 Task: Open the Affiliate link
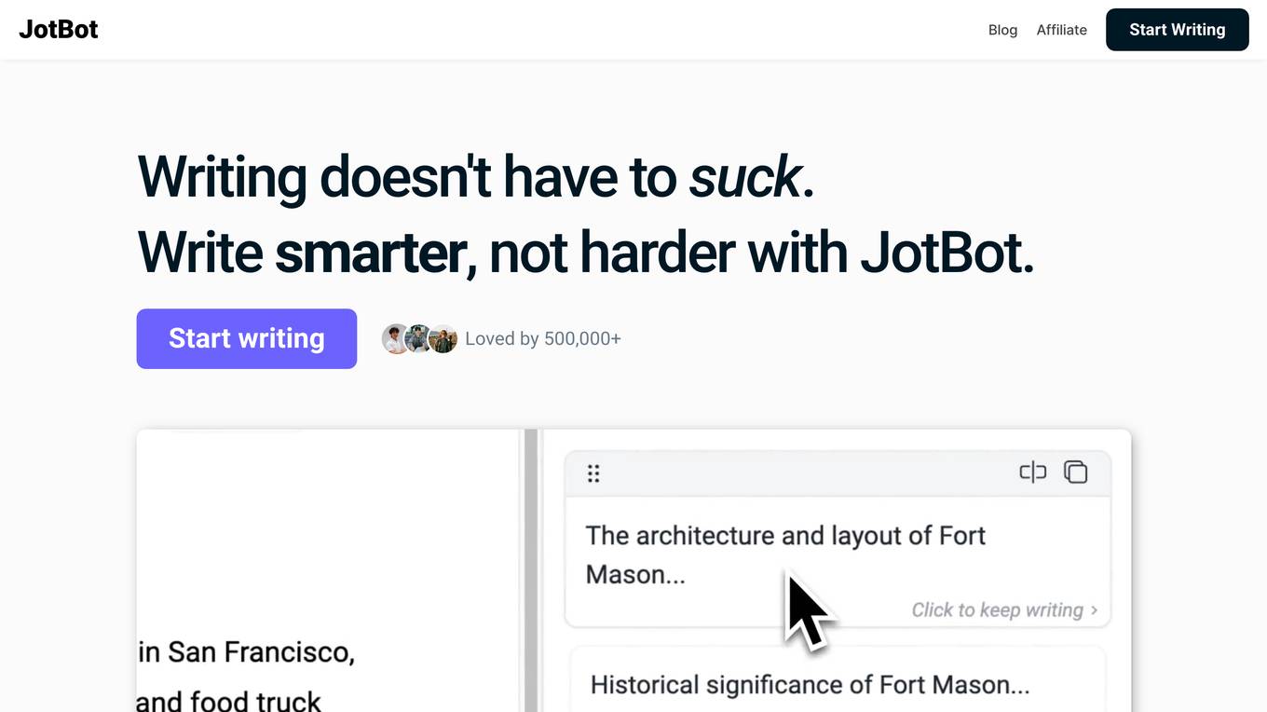(x=1061, y=30)
